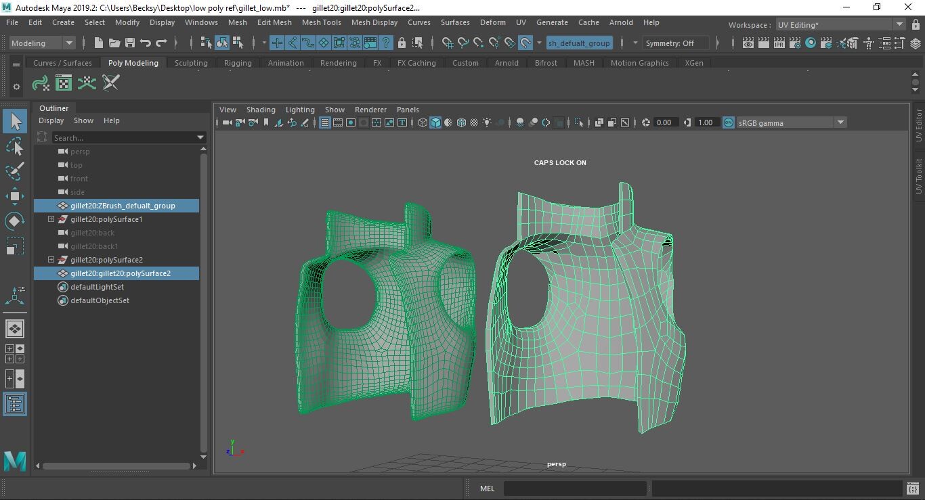
Task: Click the Undo arrow icon
Action: click(145, 43)
